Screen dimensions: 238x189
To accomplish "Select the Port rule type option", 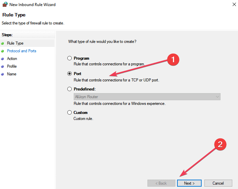I will [x=70, y=74].
